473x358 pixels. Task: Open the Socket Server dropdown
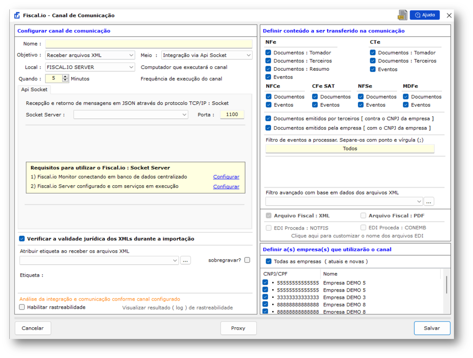point(131,115)
